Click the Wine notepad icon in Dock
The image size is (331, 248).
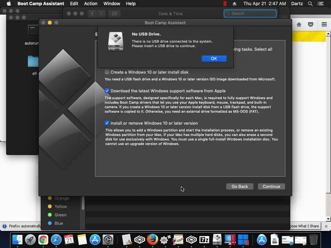point(178,240)
